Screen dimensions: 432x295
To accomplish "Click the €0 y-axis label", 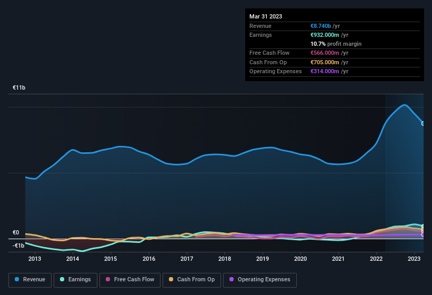I will point(16,233).
